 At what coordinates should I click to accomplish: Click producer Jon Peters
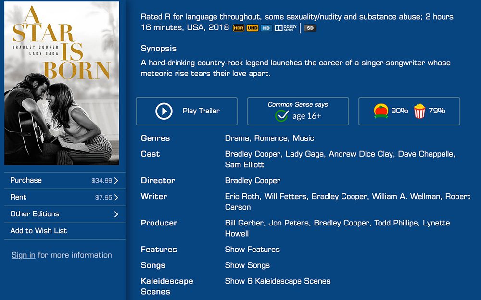289,223
